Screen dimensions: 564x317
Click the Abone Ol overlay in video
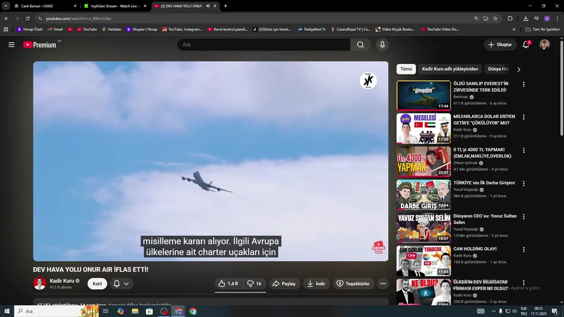[x=378, y=247]
